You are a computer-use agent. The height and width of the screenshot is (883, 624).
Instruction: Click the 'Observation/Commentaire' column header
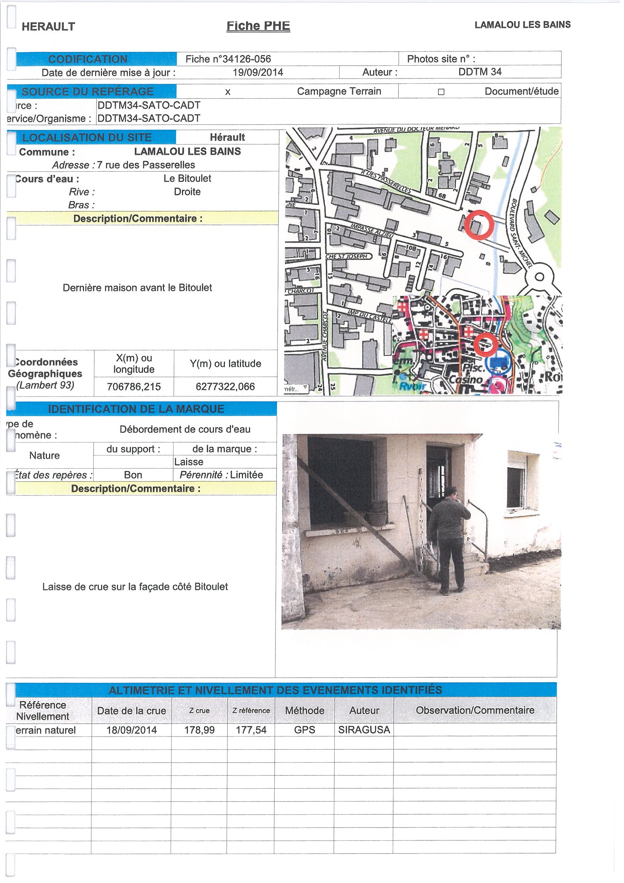pyautogui.click(x=479, y=715)
